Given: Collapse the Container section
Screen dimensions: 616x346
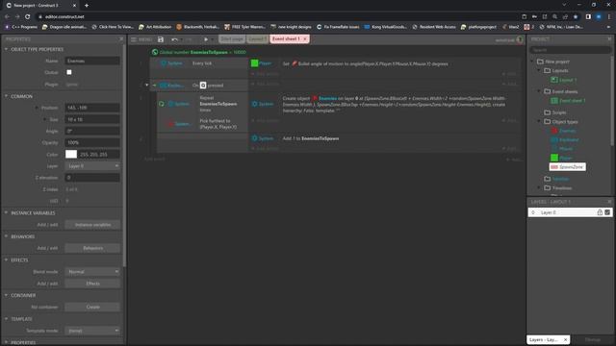Looking at the screenshot, I should 6,295.
